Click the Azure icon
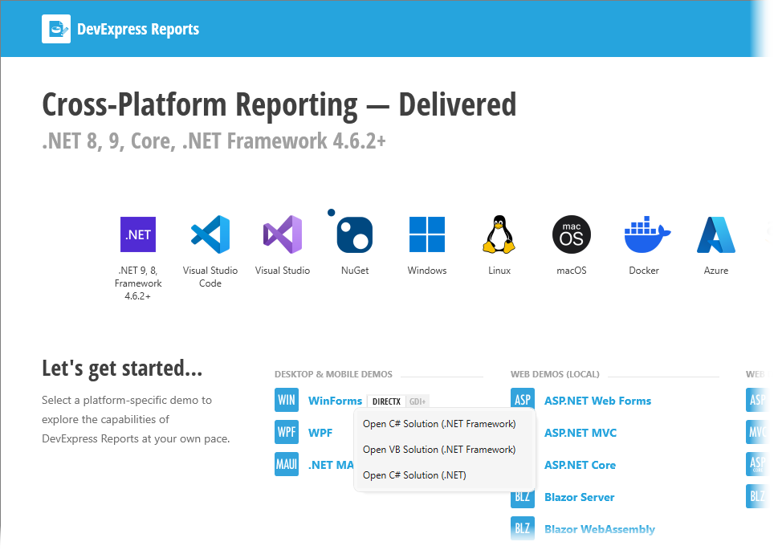774x550 pixels. (x=716, y=234)
